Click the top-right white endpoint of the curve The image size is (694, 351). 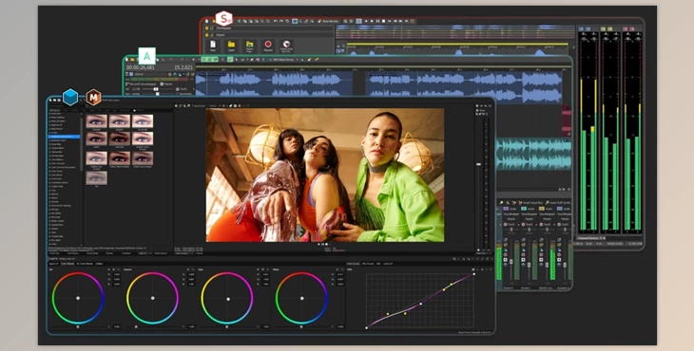474,274
